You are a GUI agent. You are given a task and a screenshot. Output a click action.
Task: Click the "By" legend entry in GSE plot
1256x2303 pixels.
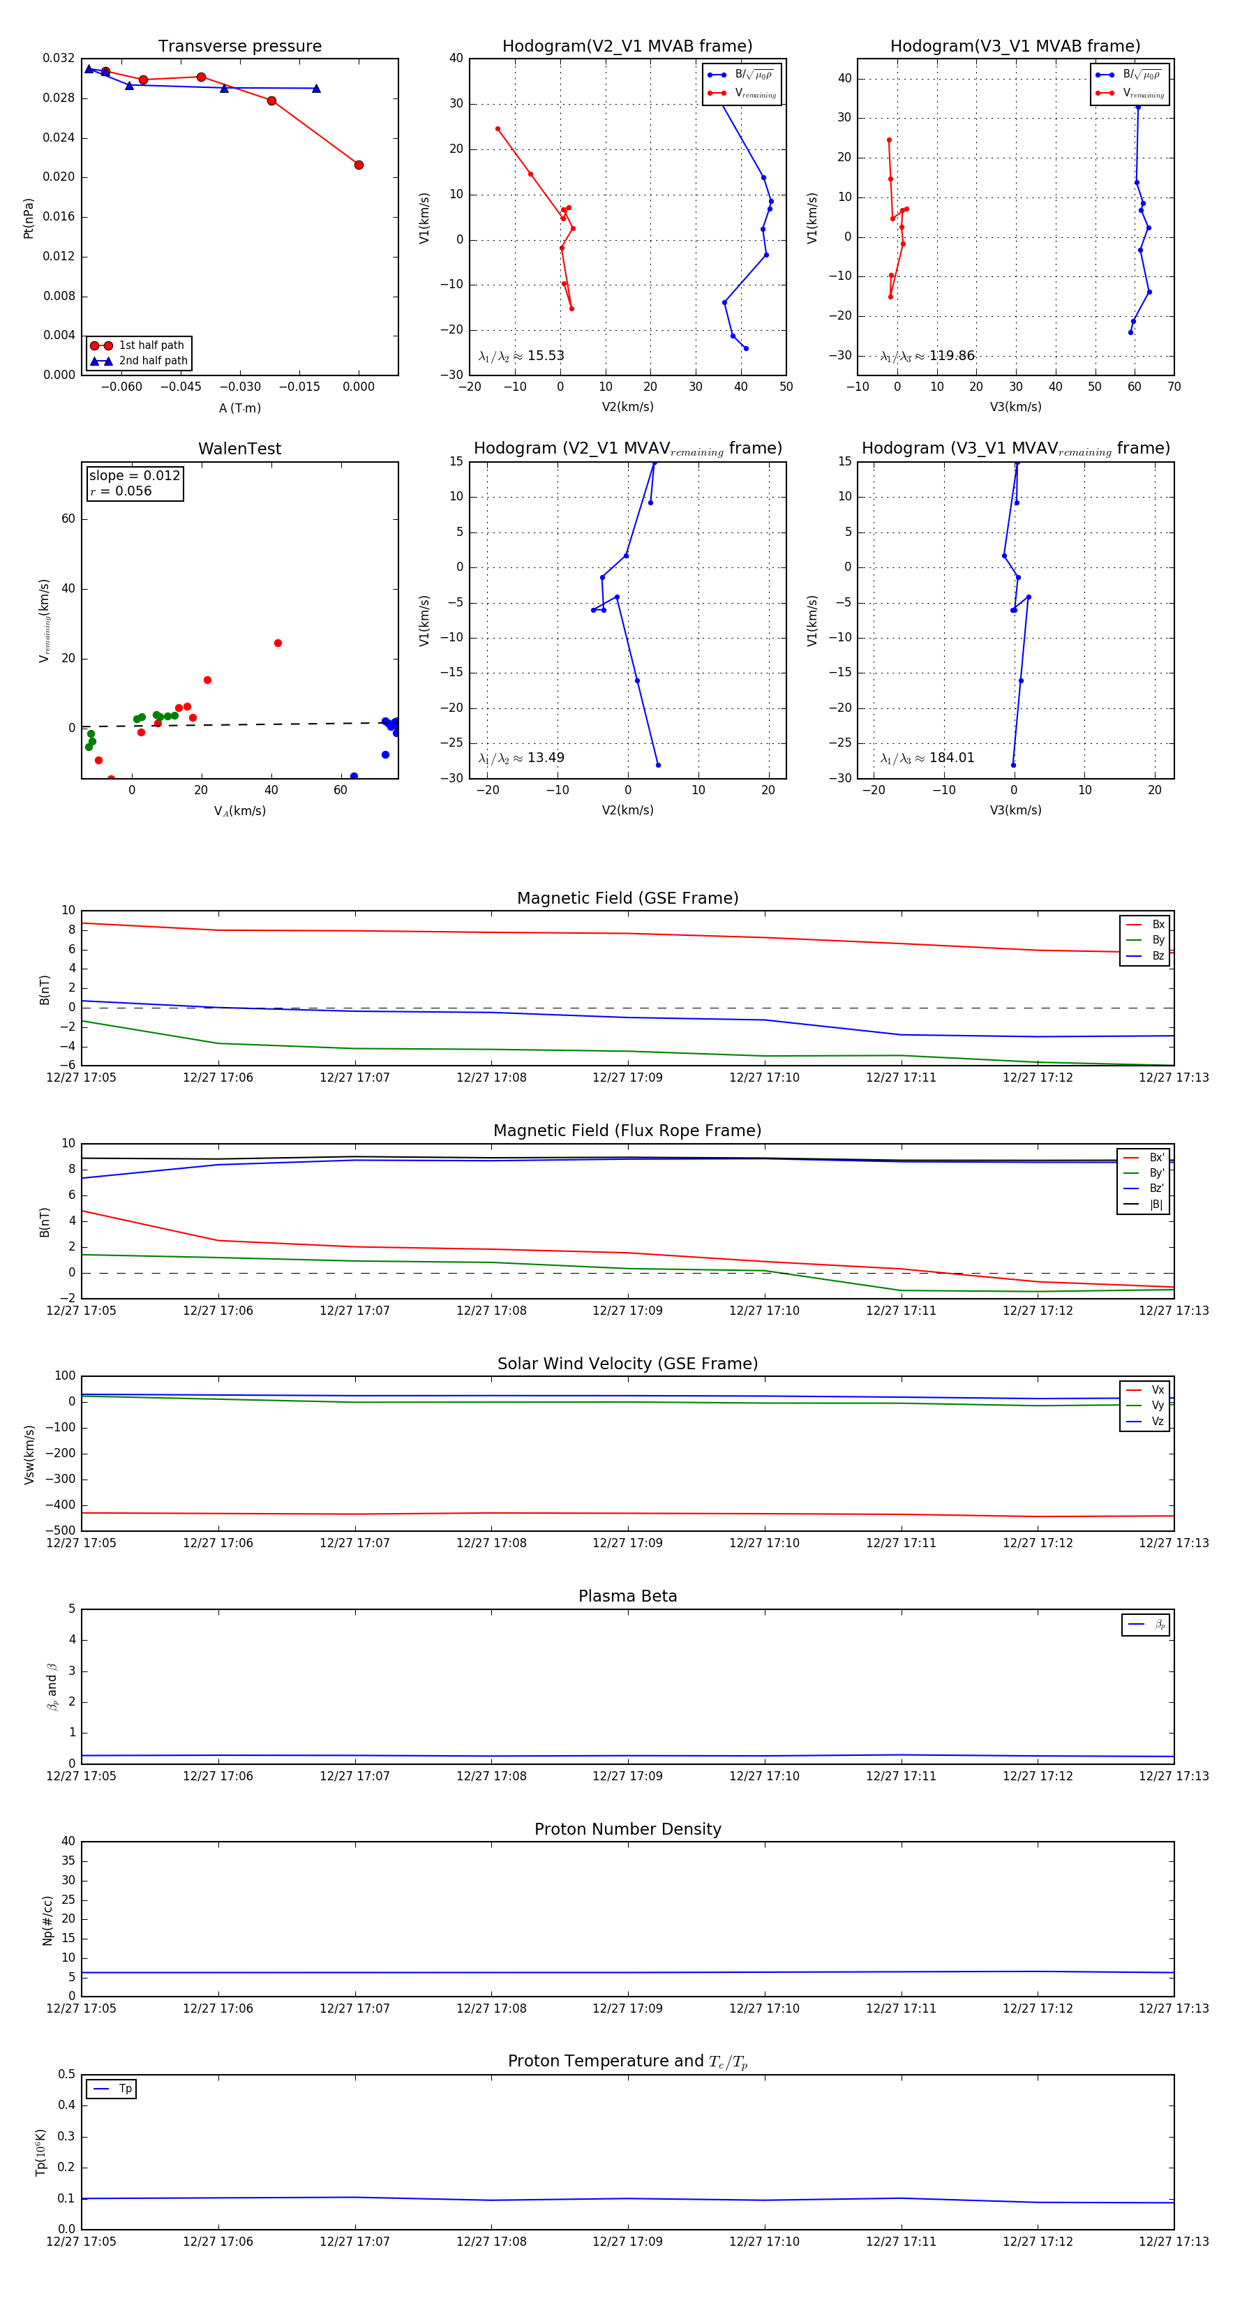click(1145, 941)
